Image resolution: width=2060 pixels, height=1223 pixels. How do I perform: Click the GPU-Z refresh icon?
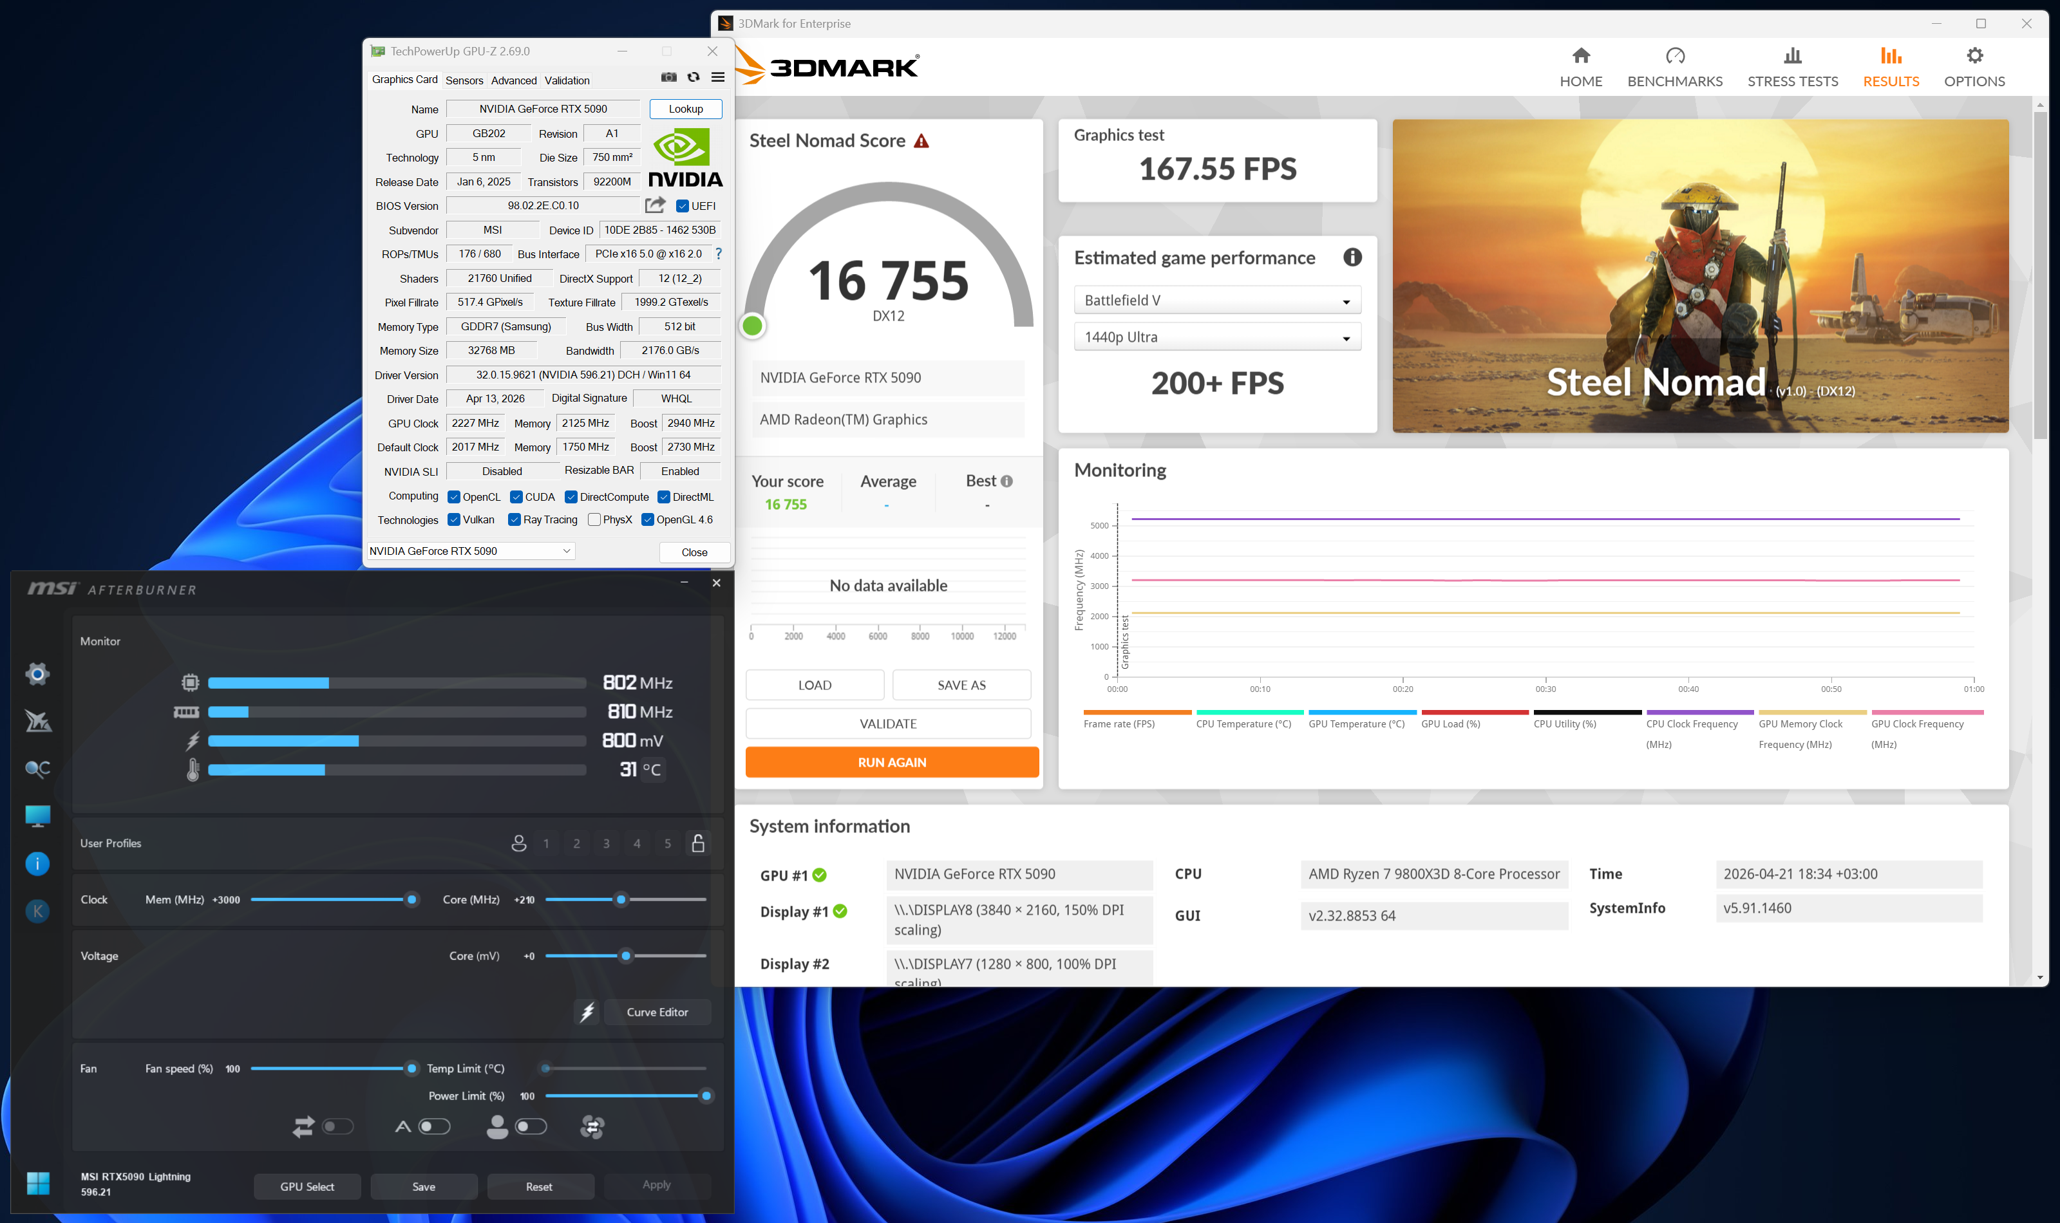[694, 77]
